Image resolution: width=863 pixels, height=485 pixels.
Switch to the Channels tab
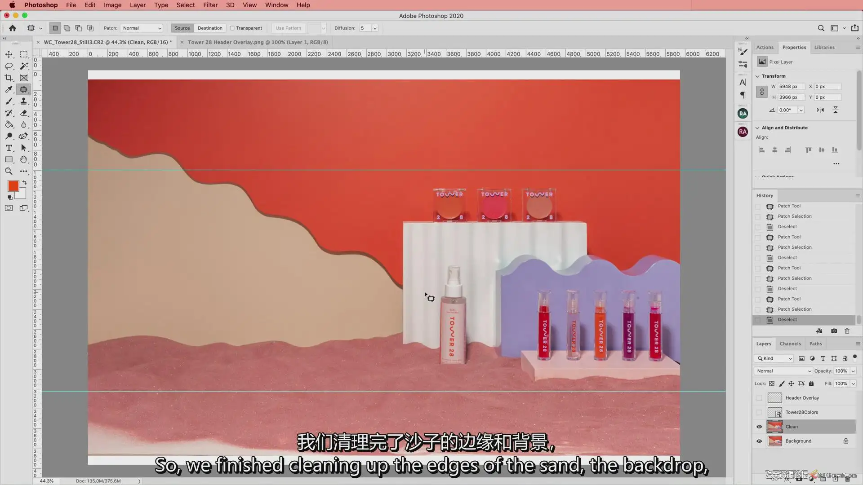(x=790, y=344)
